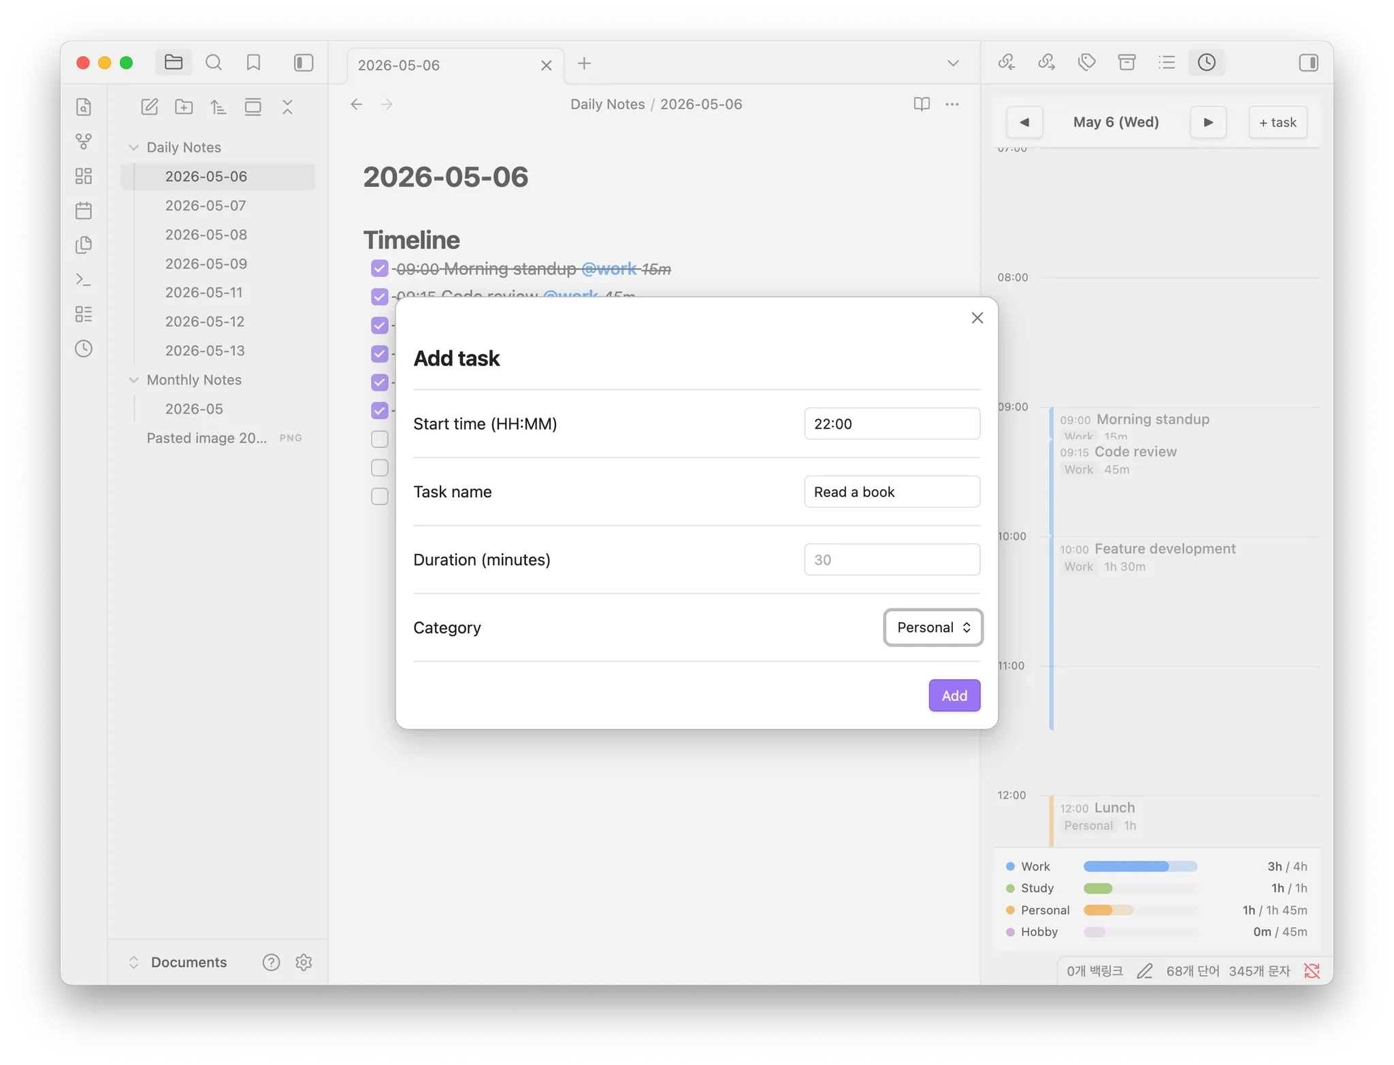
Task: Open timeline clock panel tab icon
Action: pyautogui.click(x=1207, y=63)
